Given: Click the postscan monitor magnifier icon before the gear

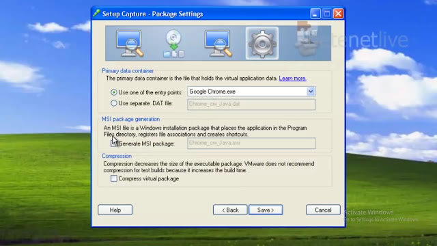Looking at the screenshot, I should point(218,43).
